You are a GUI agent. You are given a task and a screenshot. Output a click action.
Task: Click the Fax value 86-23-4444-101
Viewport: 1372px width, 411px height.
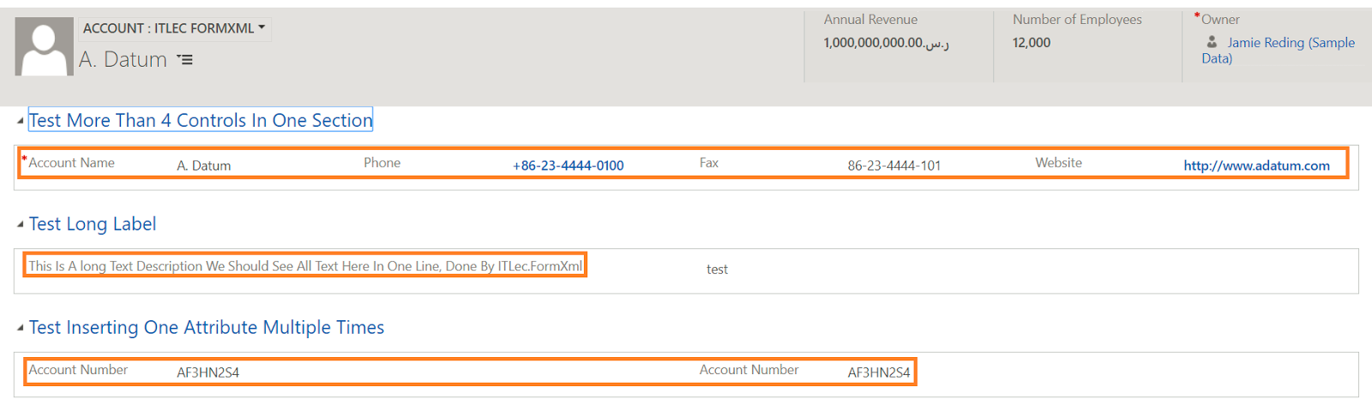point(894,166)
